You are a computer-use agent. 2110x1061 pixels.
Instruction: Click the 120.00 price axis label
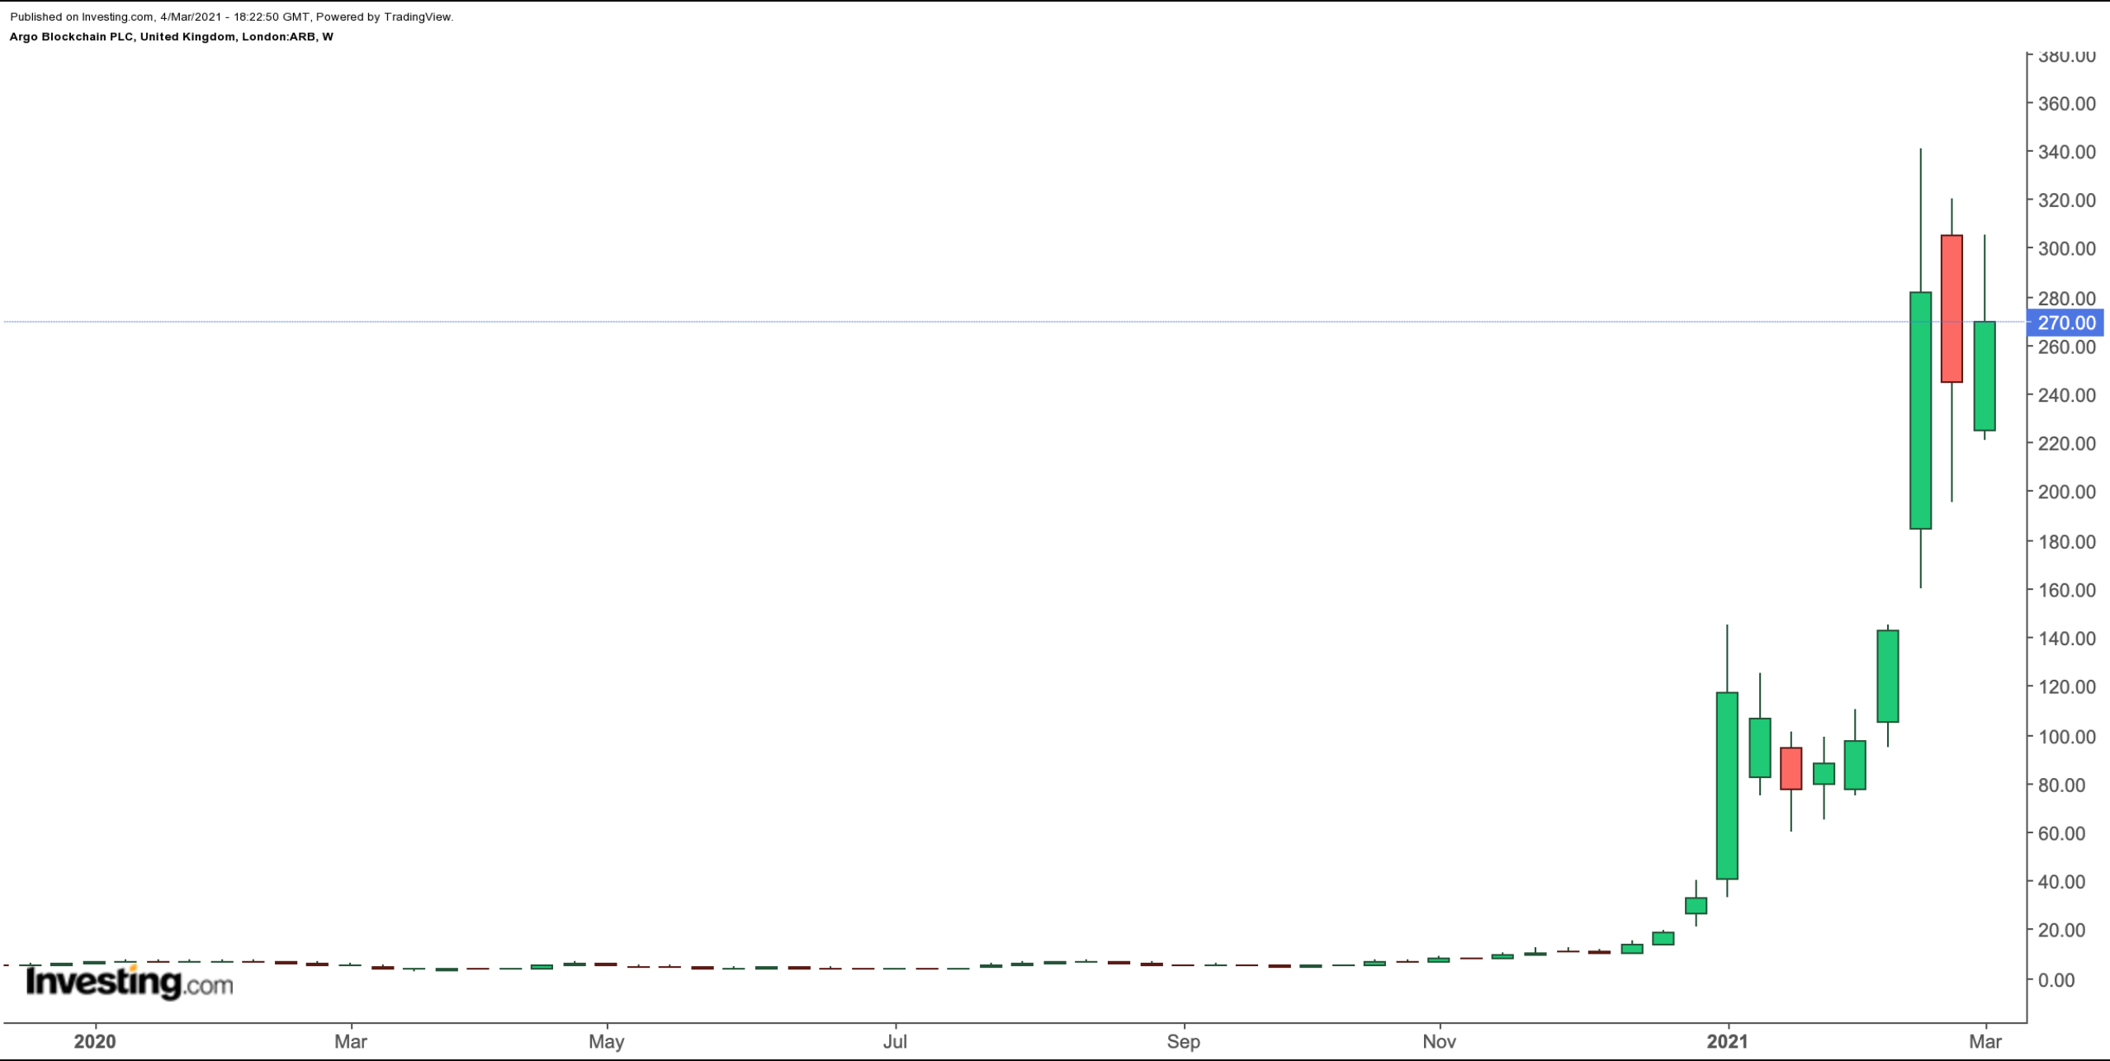(2066, 687)
